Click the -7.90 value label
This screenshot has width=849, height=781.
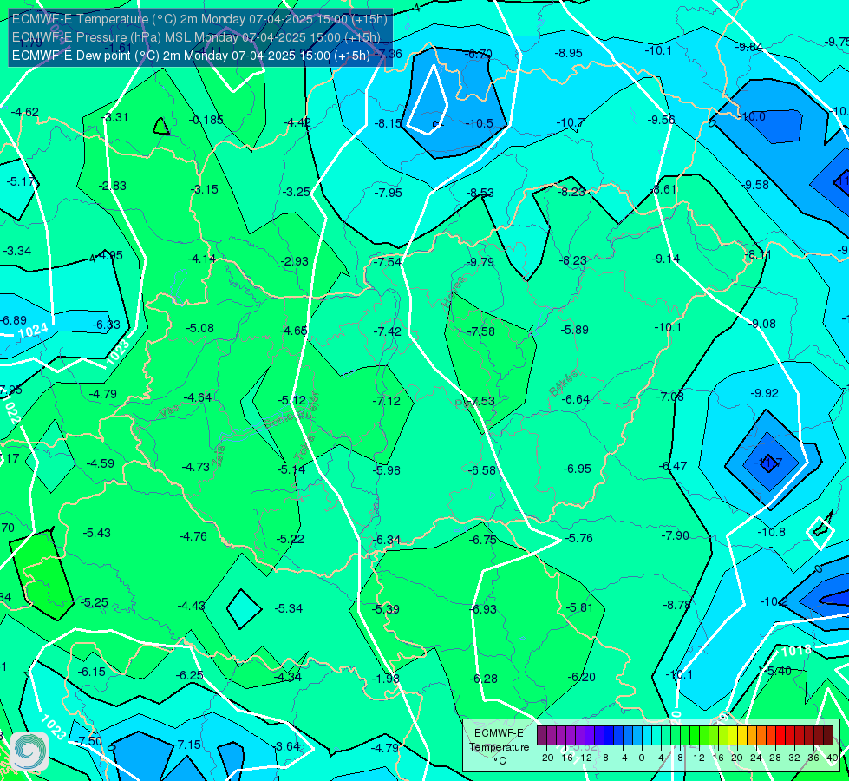point(676,536)
